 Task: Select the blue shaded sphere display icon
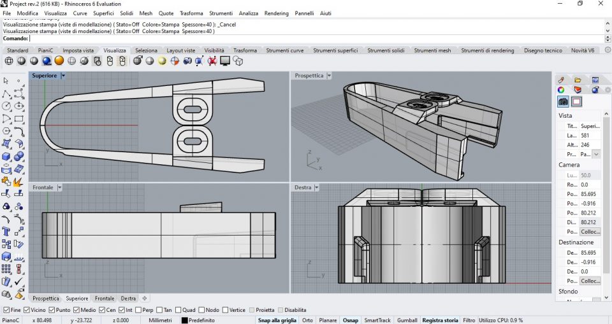pyautogui.click(x=47, y=61)
